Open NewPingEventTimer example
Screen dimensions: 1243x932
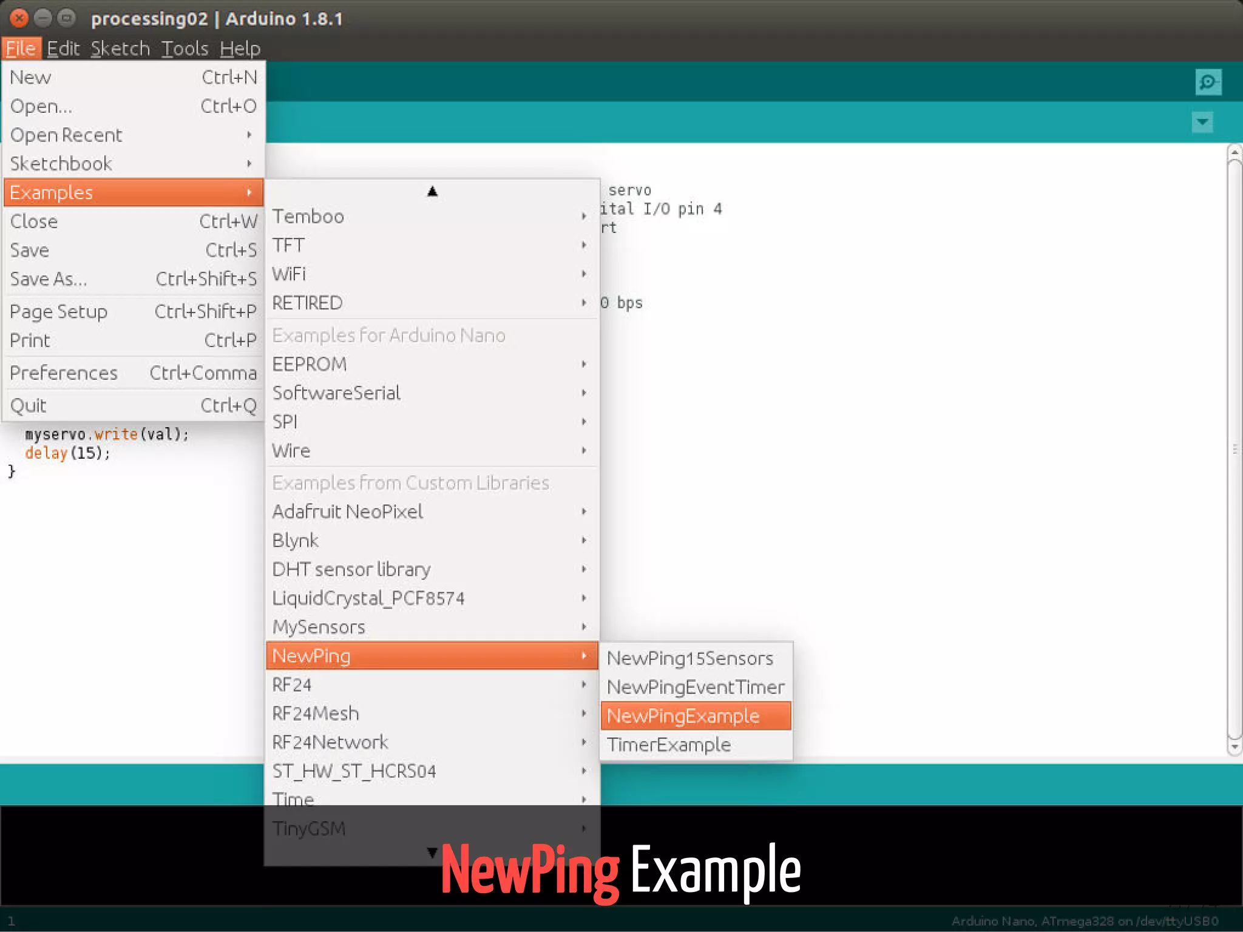pos(696,687)
